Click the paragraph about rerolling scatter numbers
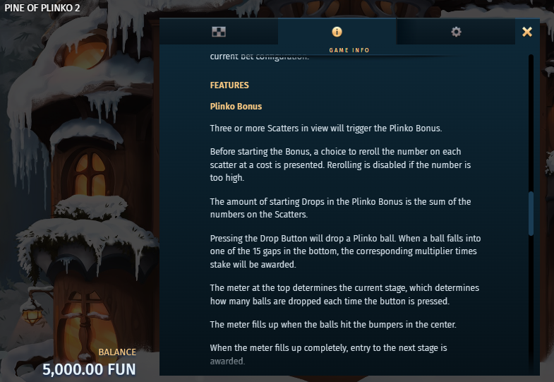Viewport: 554px width, 382px height. point(340,165)
